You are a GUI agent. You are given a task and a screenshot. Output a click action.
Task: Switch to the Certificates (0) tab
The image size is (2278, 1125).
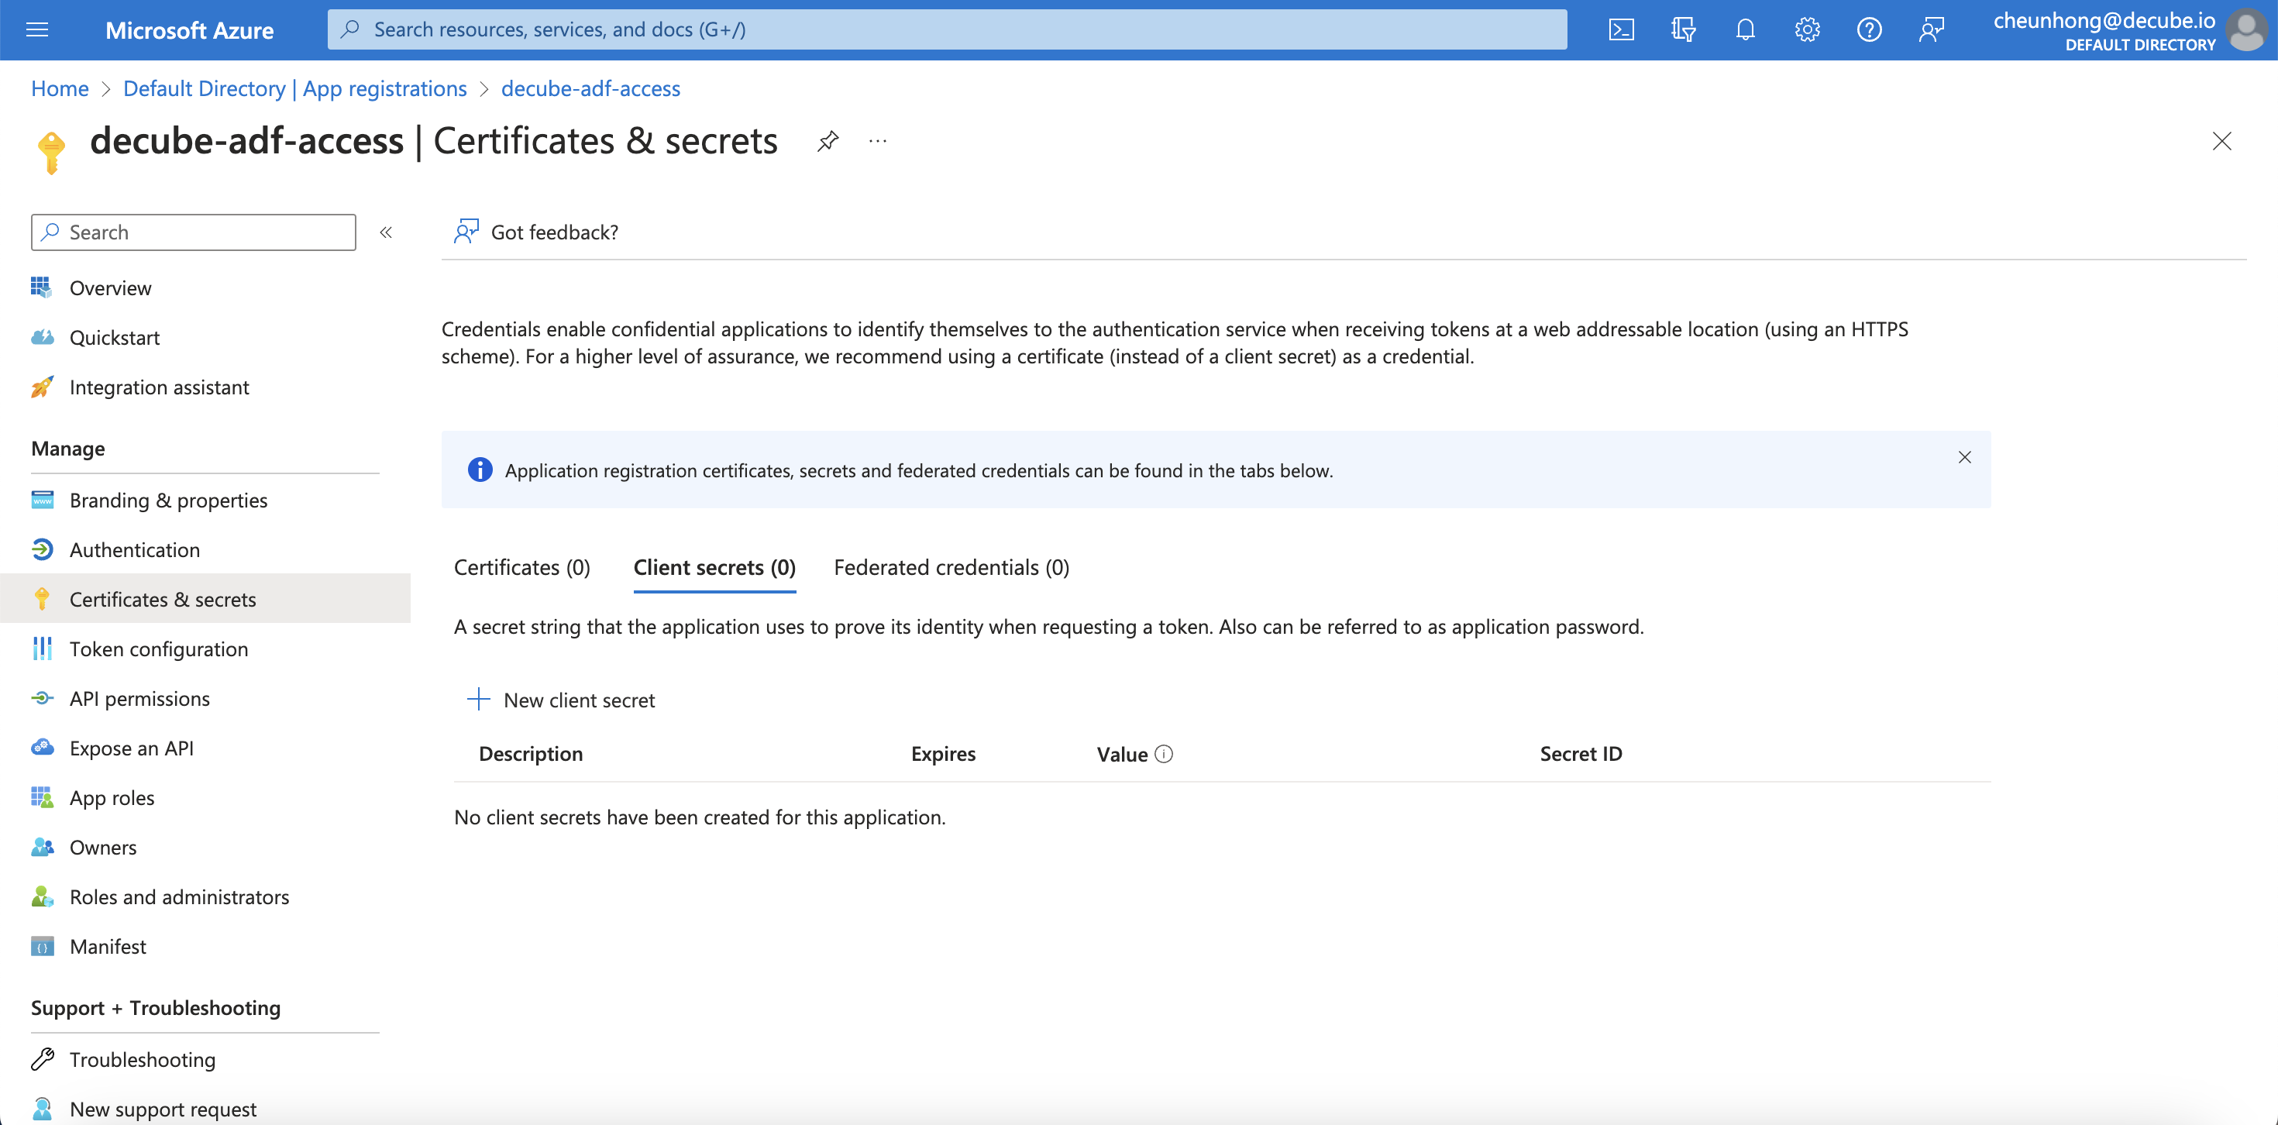coord(521,567)
